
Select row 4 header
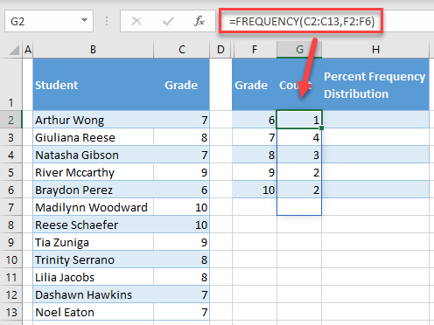(x=10, y=155)
